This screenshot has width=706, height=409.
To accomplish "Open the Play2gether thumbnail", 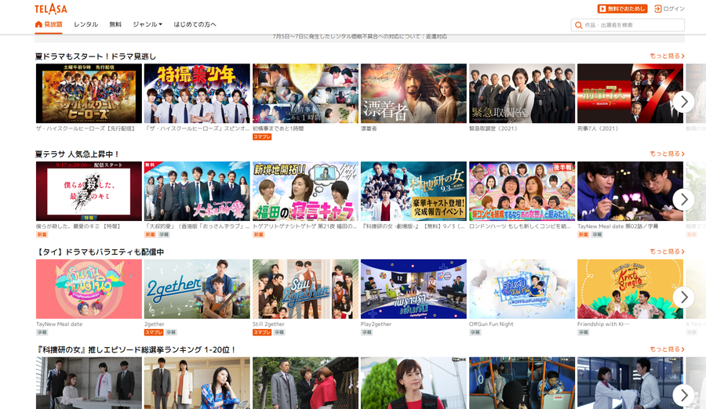I will 413,289.
